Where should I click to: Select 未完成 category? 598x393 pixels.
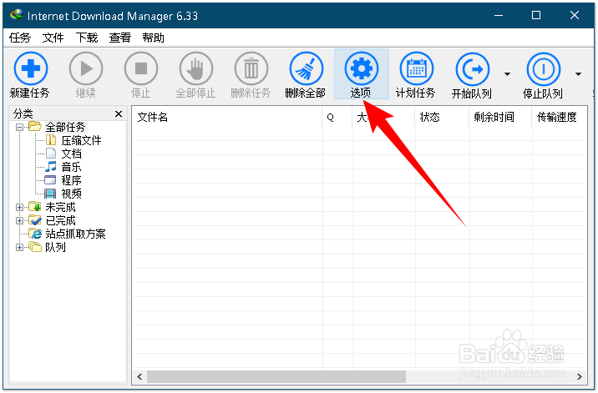pyautogui.click(x=60, y=208)
